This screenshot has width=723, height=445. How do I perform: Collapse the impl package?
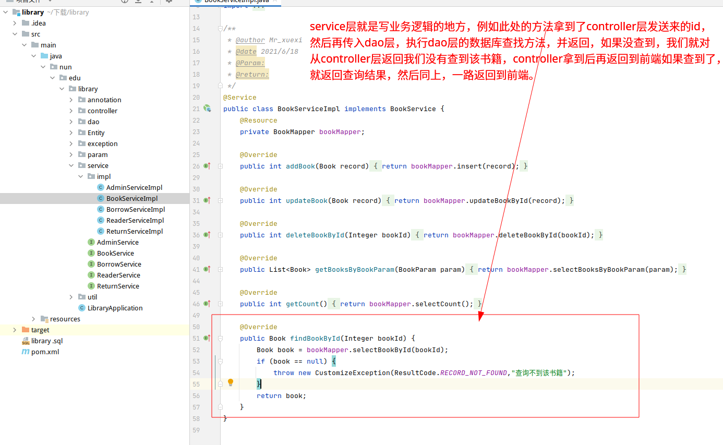[x=80, y=176]
